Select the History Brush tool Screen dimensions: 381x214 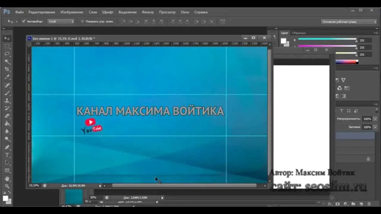7,108
